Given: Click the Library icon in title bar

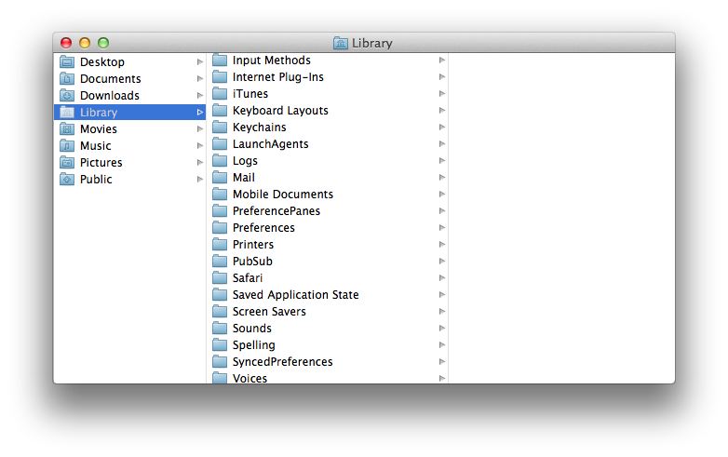Looking at the screenshot, I should coord(341,43).
